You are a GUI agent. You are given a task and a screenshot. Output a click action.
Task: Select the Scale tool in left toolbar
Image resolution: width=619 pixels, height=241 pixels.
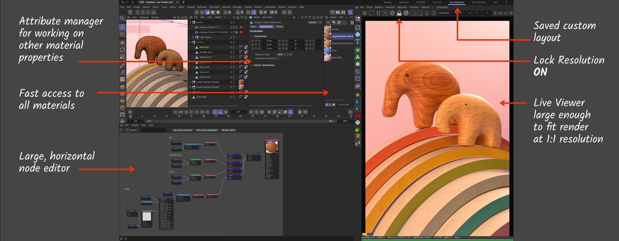pyautogui.click(x=122, y=57)
